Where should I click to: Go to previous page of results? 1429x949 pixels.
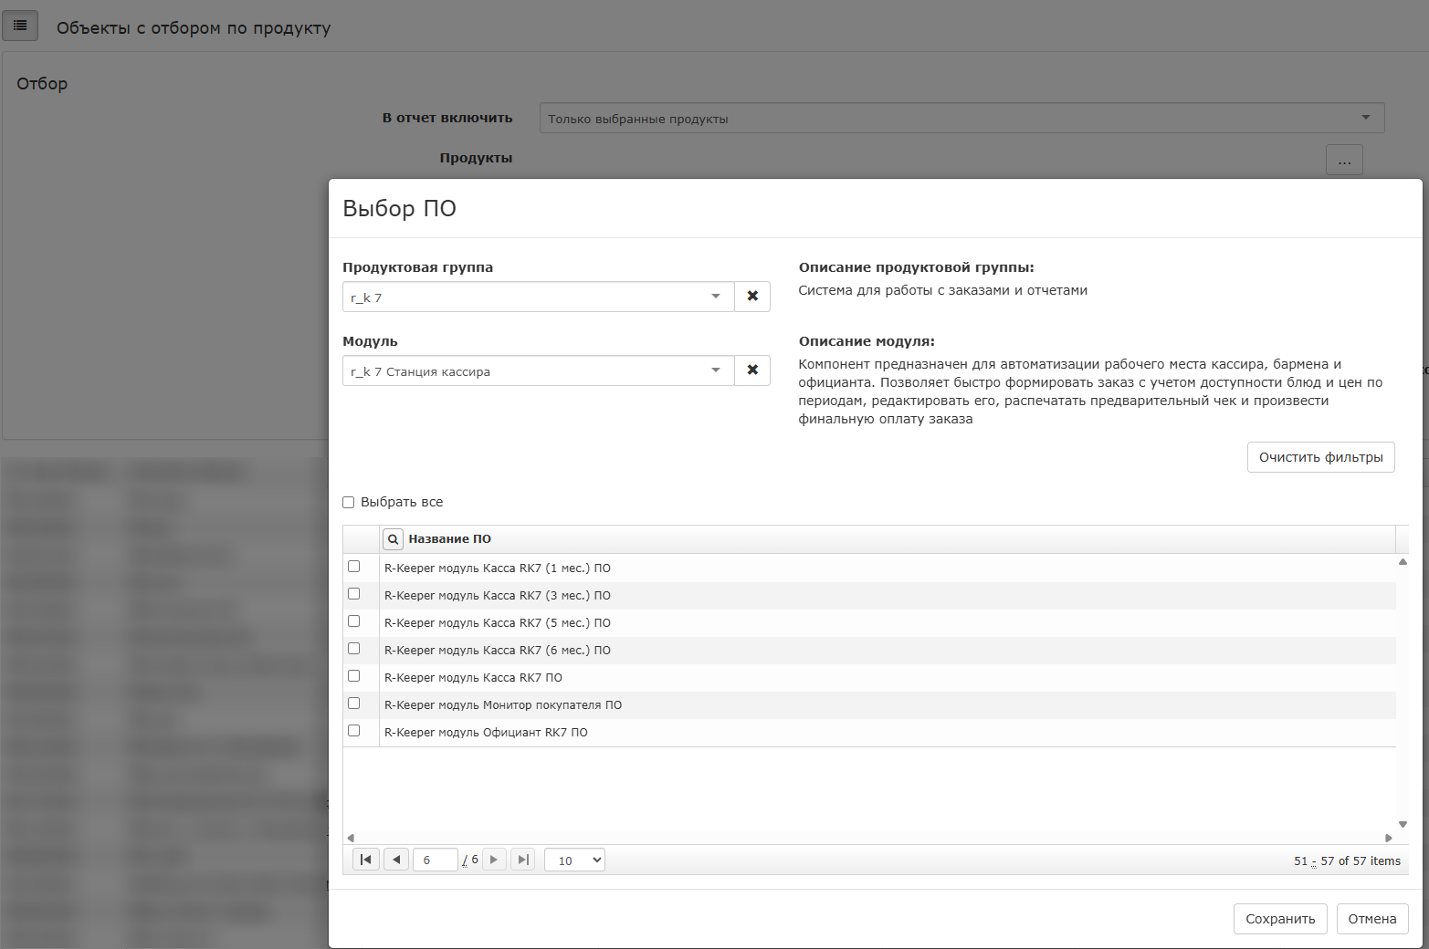pyautogui.click(x=396, y=860)
